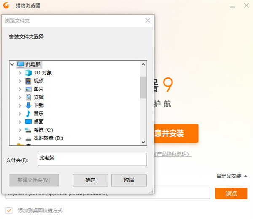Click the 文件夹(F) input field
The width and height of the screenshot is (253, 222).
tap(92, 159)
